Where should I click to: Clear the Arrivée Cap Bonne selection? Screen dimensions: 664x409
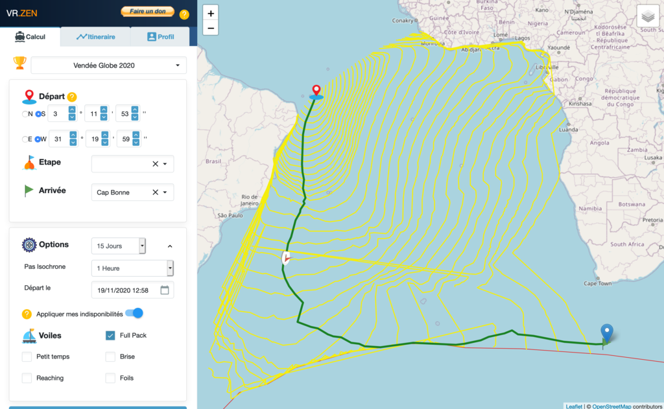155,193
